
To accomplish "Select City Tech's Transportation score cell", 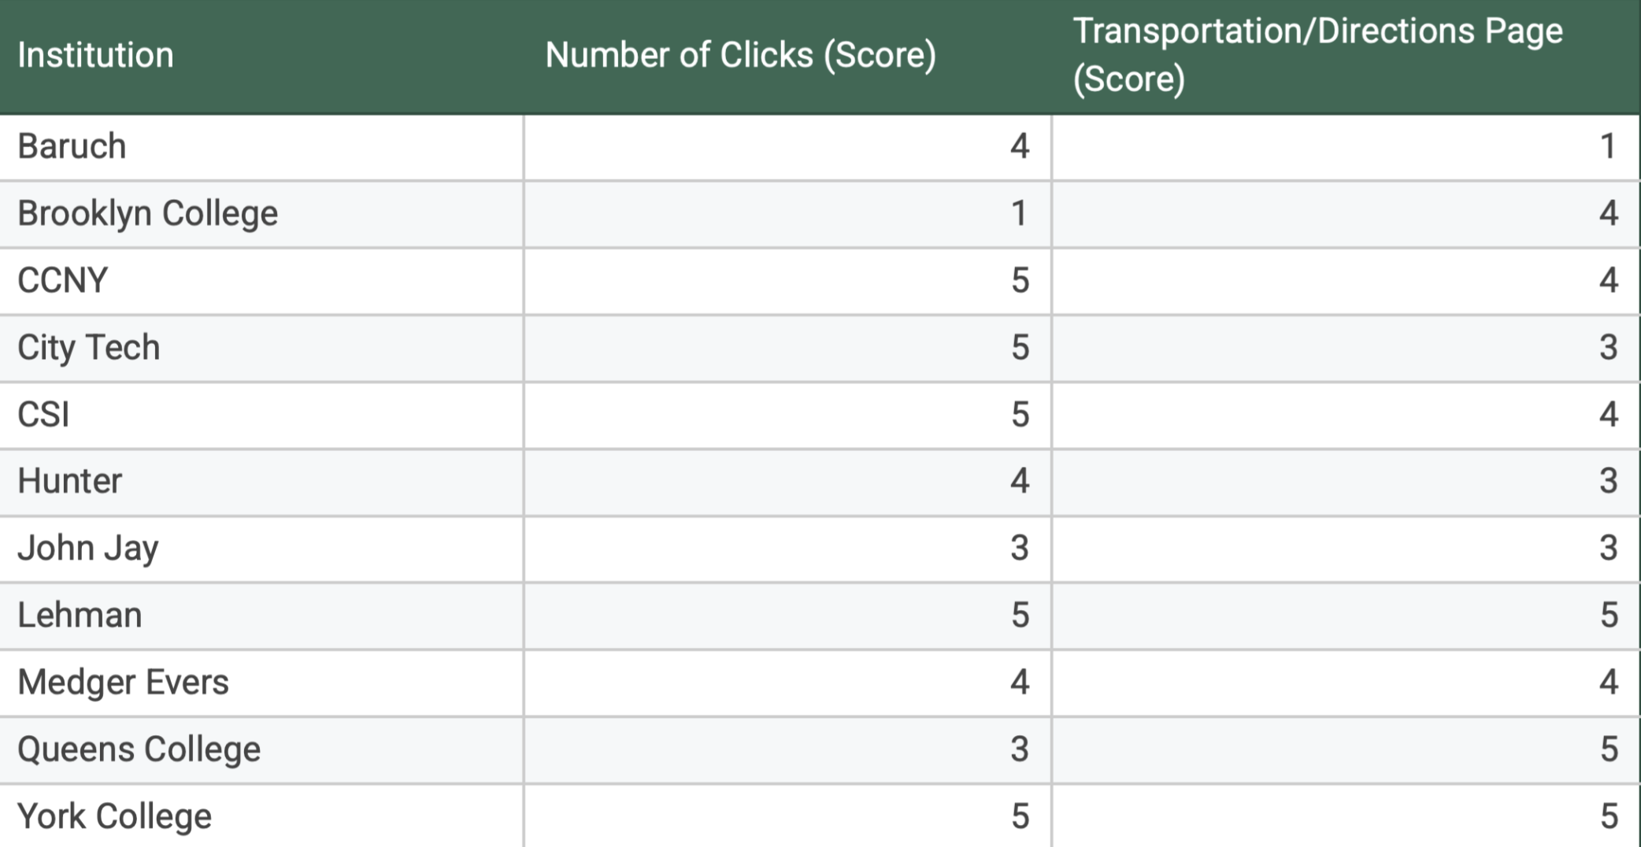I will (1607, 347).
